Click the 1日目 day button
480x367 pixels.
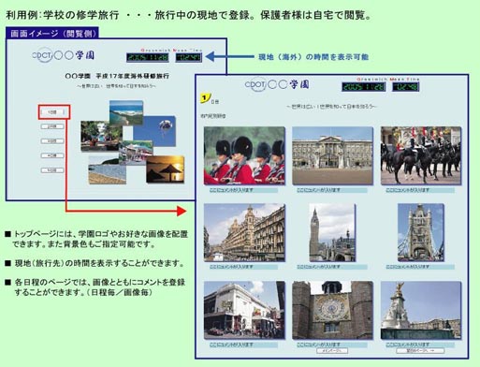(x=52, y=112)
